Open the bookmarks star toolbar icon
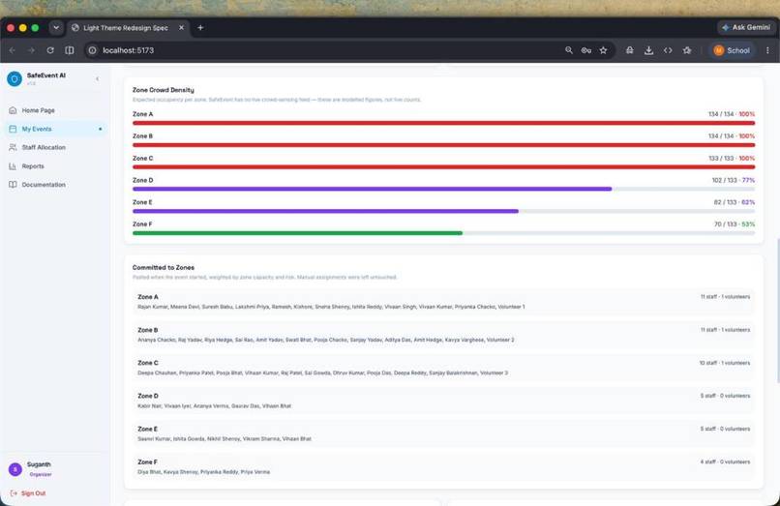Viewport: 780px width, 506px height. (687, 50)
